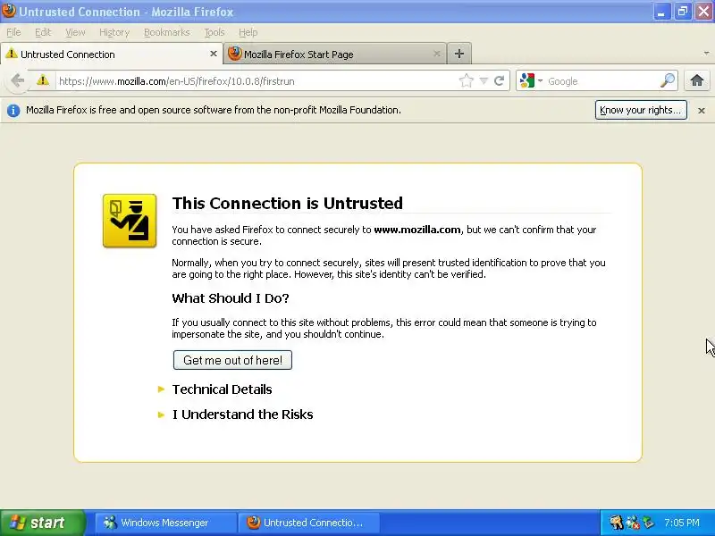Close the Mozilla Firefox Start Page tab
Image resolution: width=715 pixels, height=536 pixels.
[436, 54]
